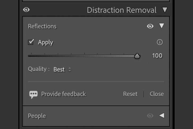The height and width of the screenshot is (129, 193).
Task: Toggle Distraction Removal panel eye icon
Action: 26,10
